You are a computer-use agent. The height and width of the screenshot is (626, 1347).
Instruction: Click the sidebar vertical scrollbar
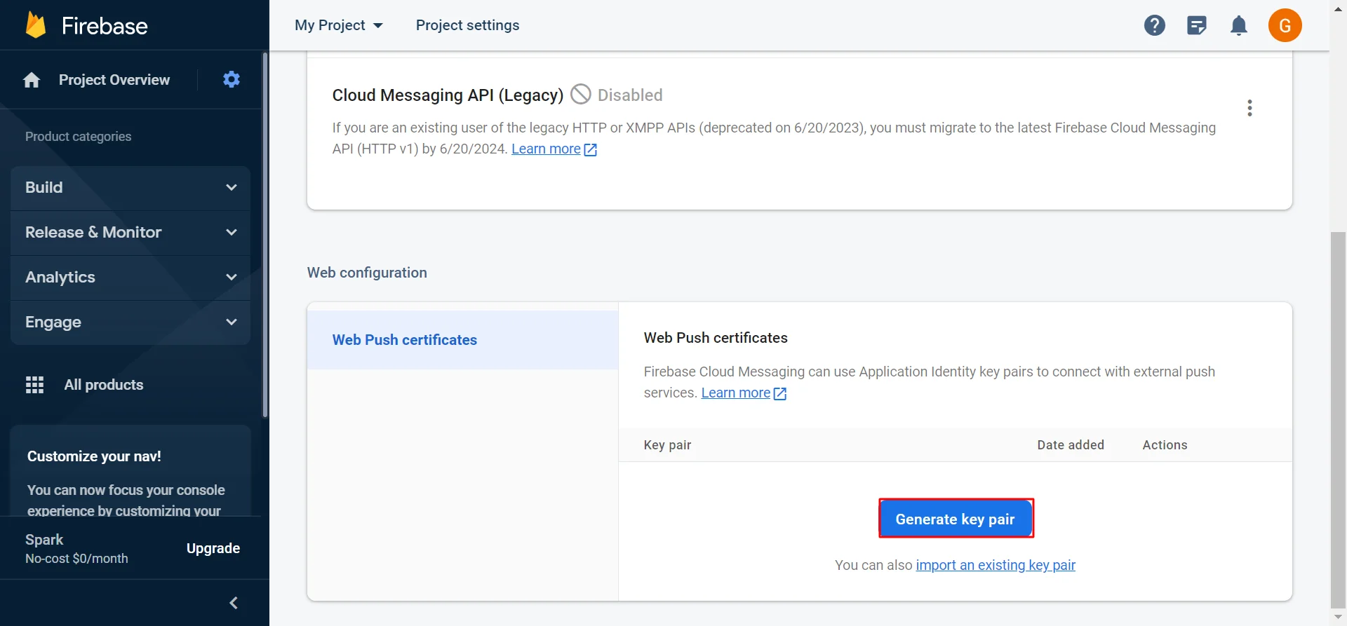click(264, 235)
